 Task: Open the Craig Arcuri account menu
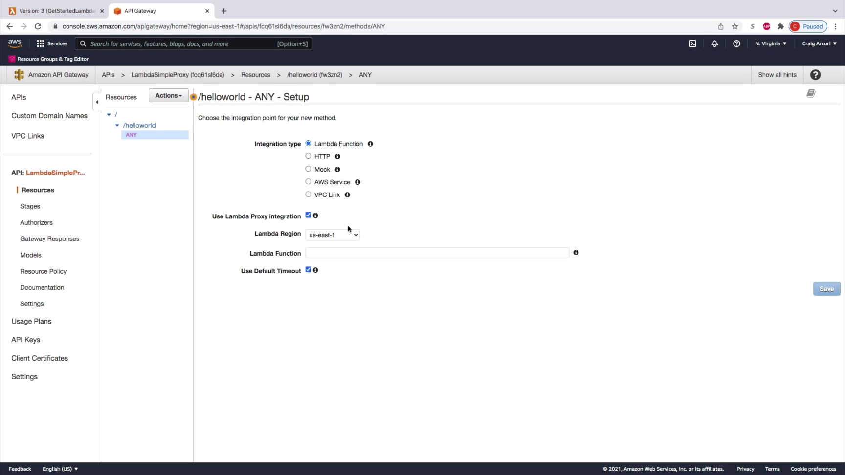point(820,43)
